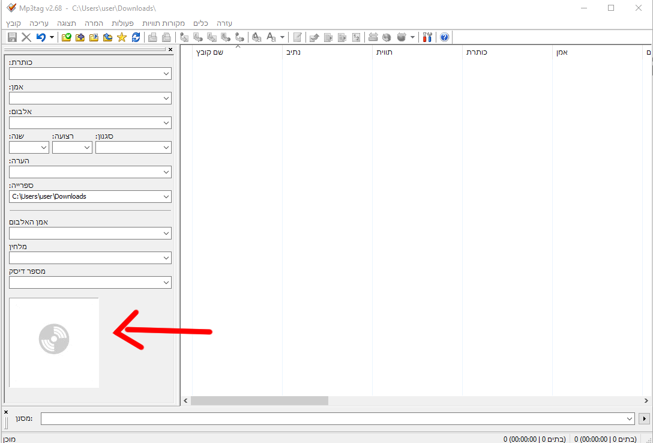Close the tag panel with its X
653x443 pixels.
(x=170, y=50)
